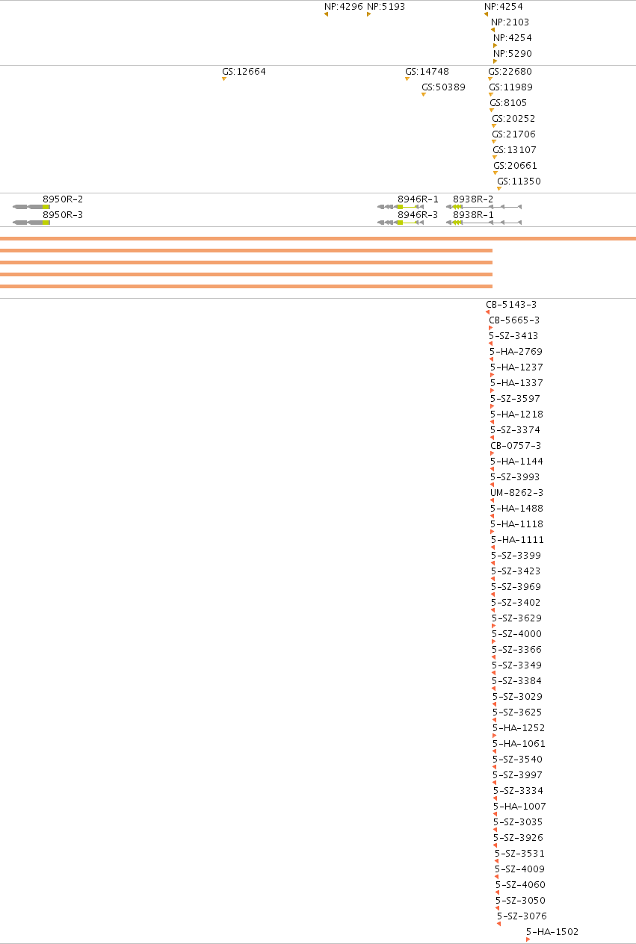
Task: Select the 8946R-1 transcript glyph
Action: pos(401,206)
